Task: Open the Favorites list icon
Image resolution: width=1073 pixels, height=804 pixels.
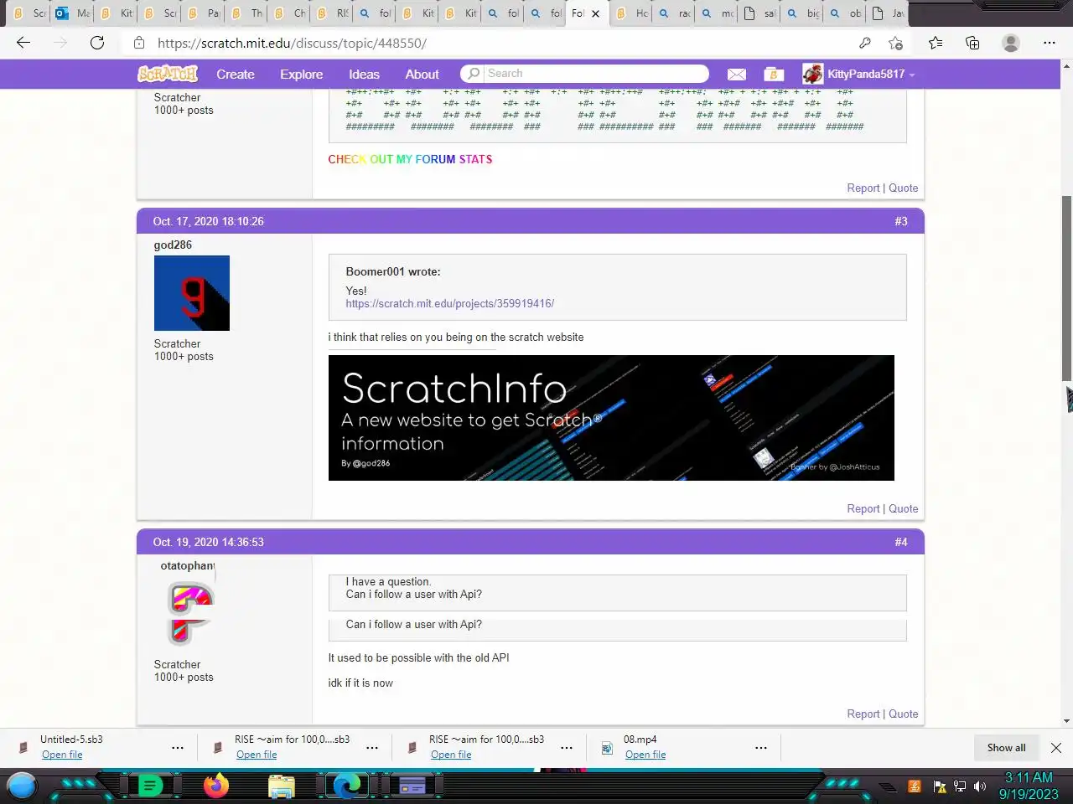Action: 936,43
